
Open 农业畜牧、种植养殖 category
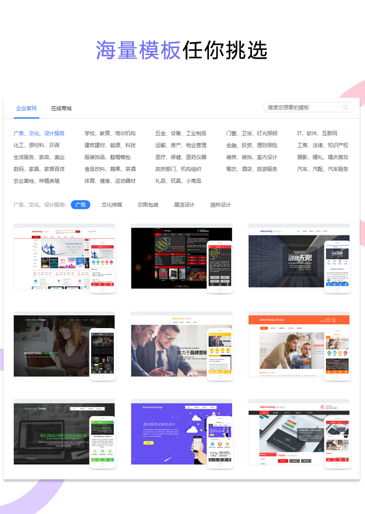pyautogui.click(x=36, y=181)
